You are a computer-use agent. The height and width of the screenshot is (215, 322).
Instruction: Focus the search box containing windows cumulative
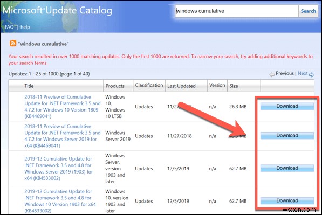pyautogui.click(x=237, y=11)
